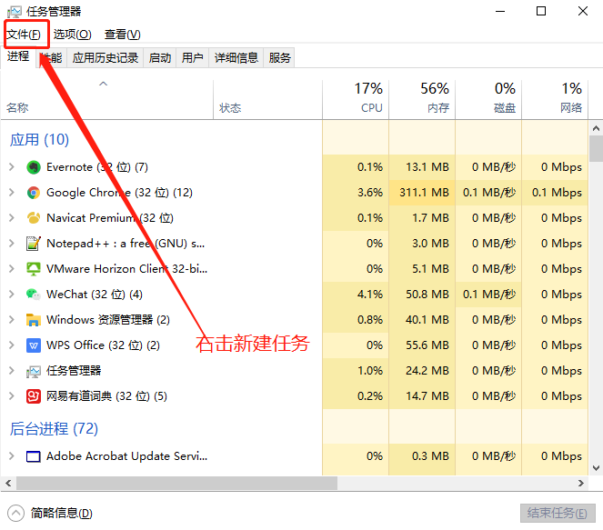
Task: Sort by the 状态 column header
Action: point(267,99)
